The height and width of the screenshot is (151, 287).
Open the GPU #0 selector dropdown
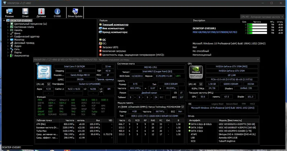tap(201, 84)
